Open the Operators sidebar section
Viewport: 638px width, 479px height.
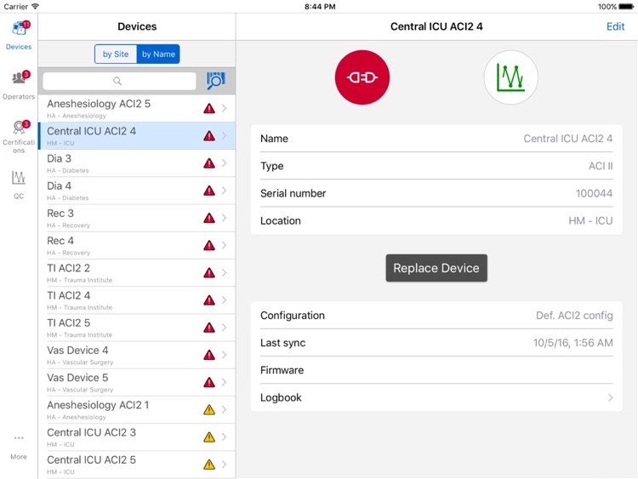[x=19, y=85]
